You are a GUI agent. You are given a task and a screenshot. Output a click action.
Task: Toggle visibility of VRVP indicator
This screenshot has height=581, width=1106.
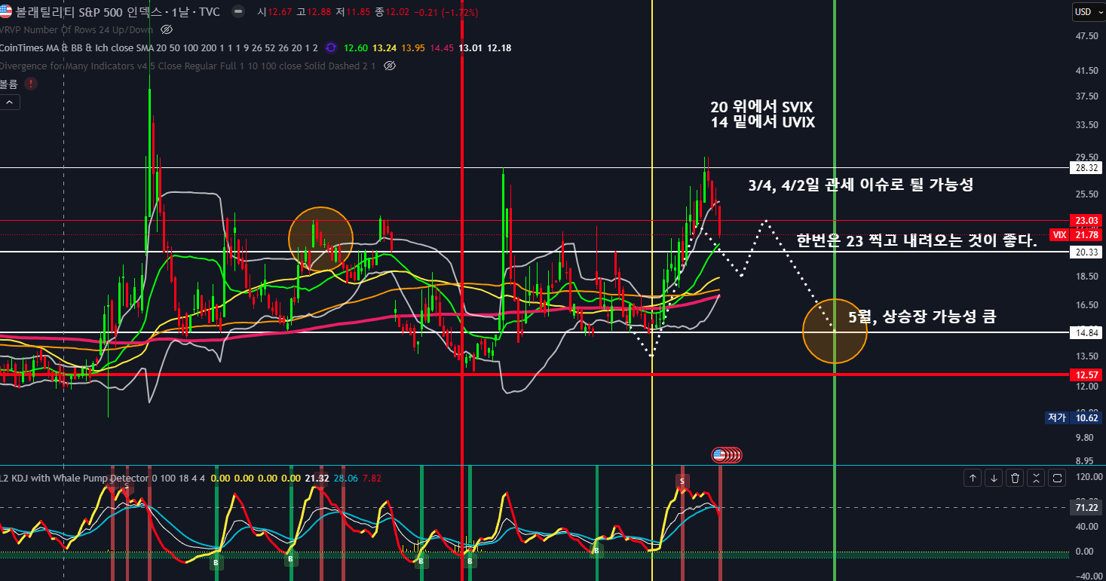(167, 29)
